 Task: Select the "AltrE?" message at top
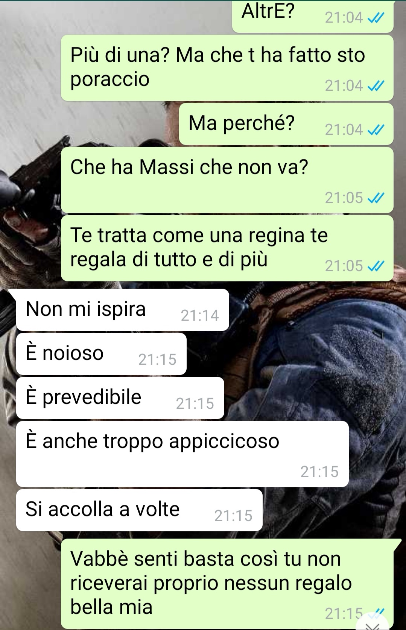(x=313, y=16)
